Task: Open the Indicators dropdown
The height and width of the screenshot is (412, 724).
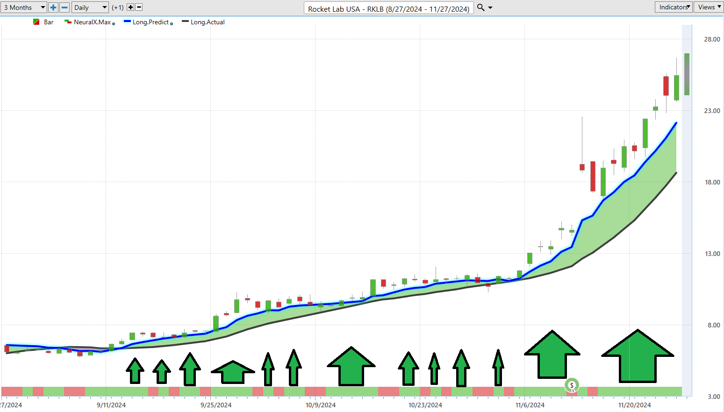Action: pyautogui.click(x=674, y=7)
